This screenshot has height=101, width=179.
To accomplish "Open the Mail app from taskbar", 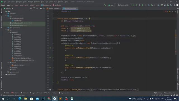I will click(x=37, y=98).
